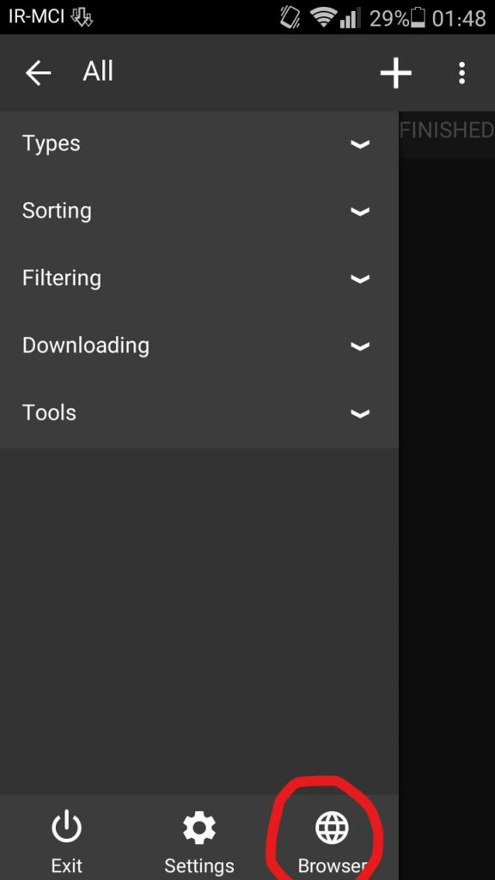
Task: Expand the Types section chevron
Action: (x=360, y=144)
